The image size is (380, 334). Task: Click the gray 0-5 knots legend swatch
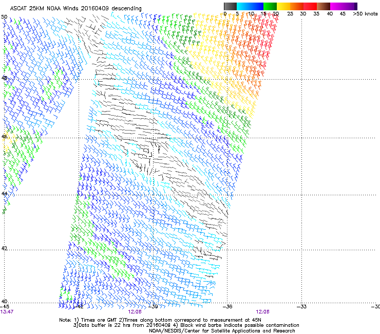click(230, 6)
